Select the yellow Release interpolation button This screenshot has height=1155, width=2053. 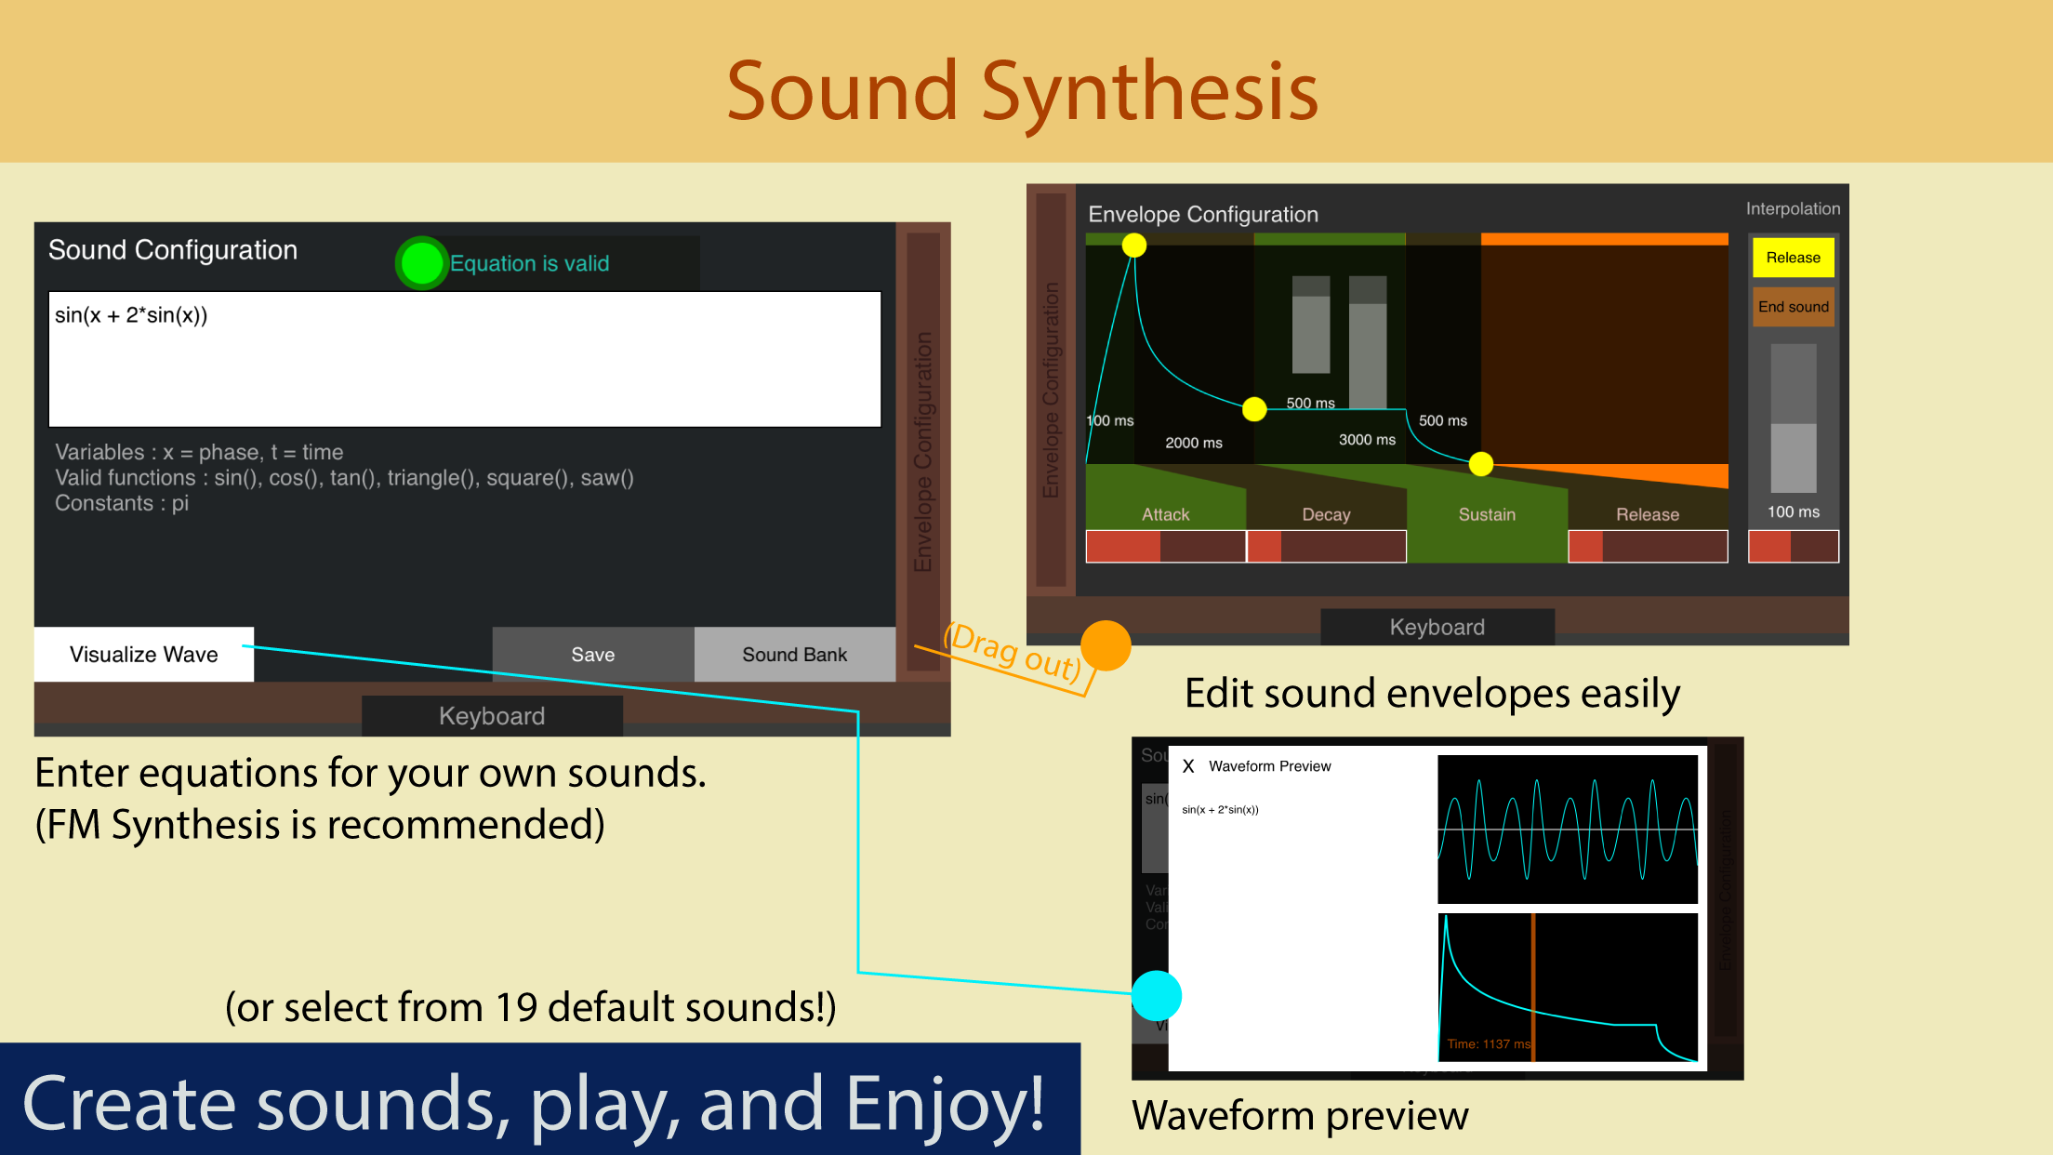[x=1794, y=258]
